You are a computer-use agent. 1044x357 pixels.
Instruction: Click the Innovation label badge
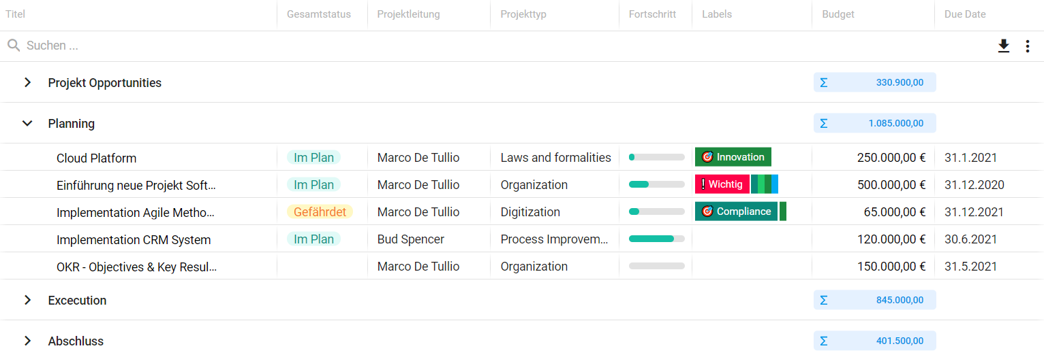point(733,157)
